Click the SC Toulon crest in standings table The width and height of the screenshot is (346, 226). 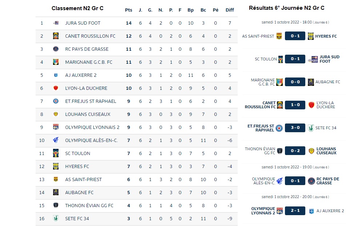[56, 153]
